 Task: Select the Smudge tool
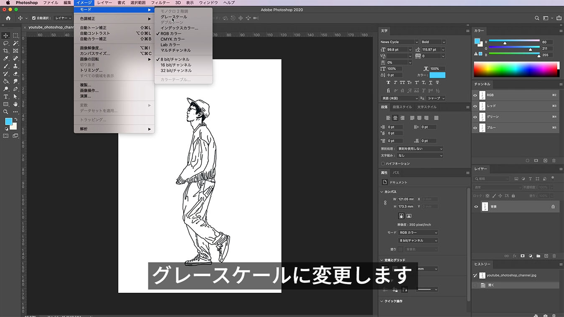pyautogui.click(x=15, y=81)
